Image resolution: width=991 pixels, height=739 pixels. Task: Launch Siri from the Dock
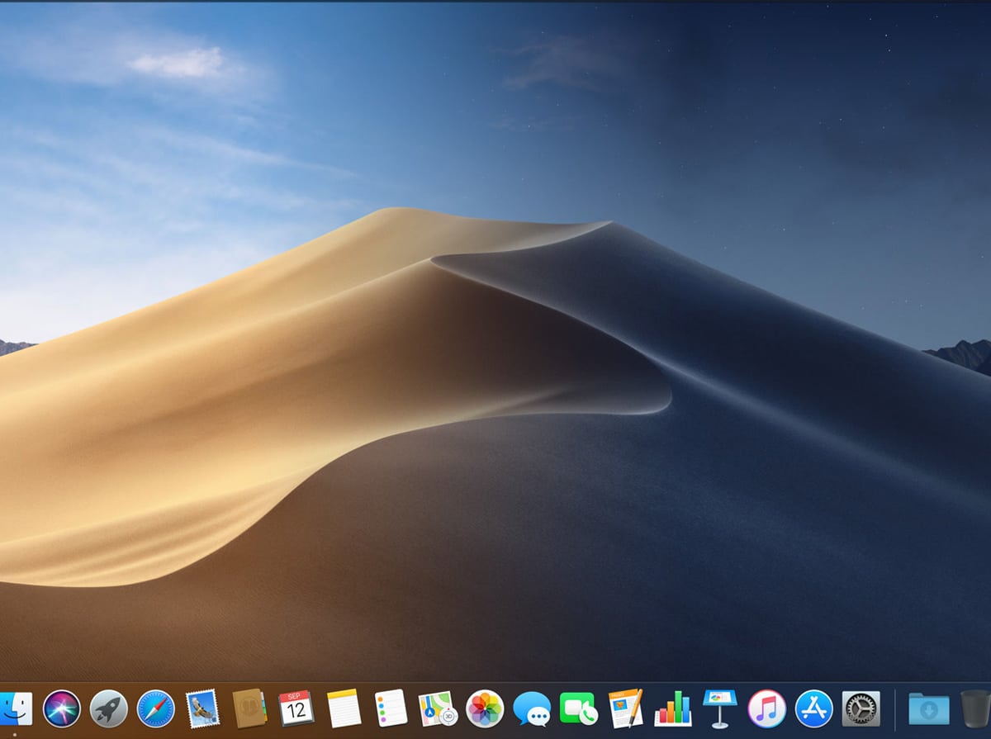click(x=61, y=708)
